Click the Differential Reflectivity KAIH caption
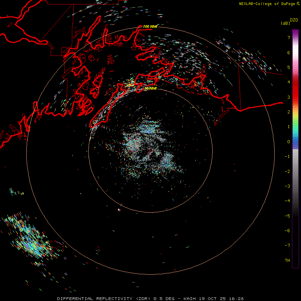 coord(150,299)
